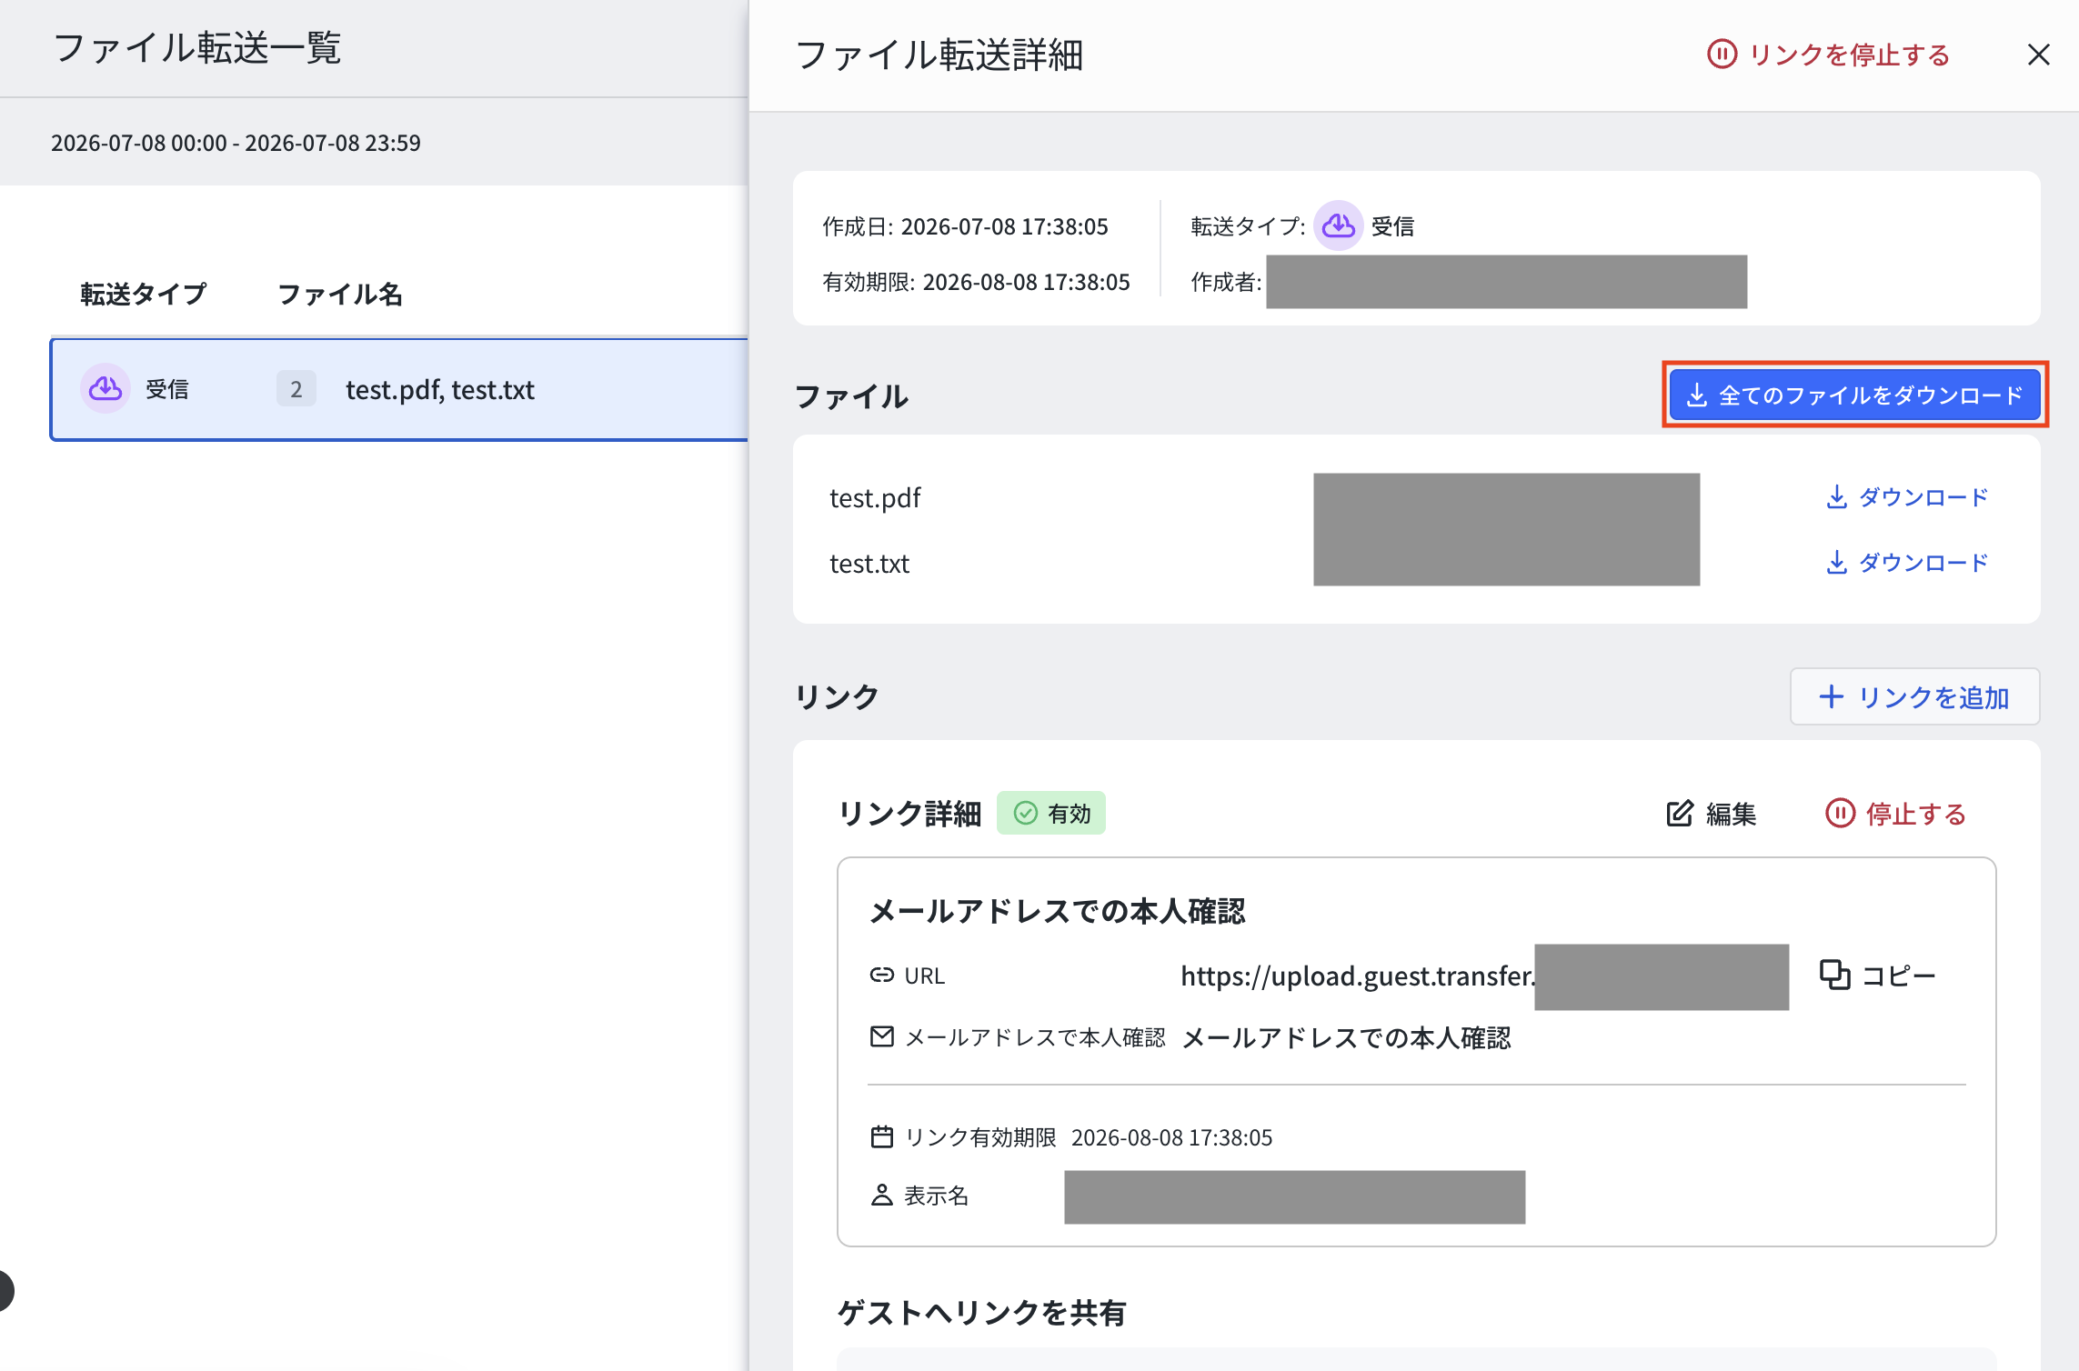Click リンクを追加 button
2079x1371 pixels.
[1914, 697]
